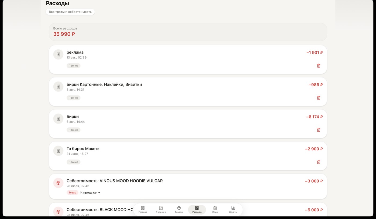Switch to the Продажи tab
The width and height of the screenshot is (376, 219).
[x=161, y=210]
